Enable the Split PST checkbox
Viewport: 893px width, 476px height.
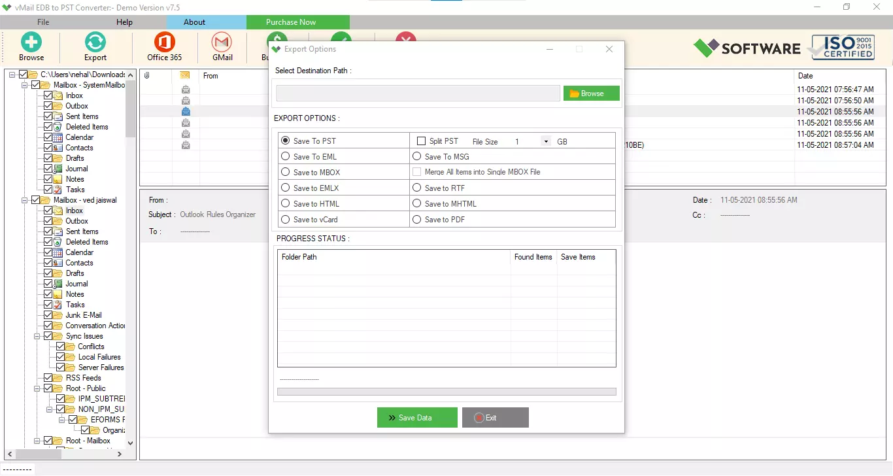click(422, 141)
